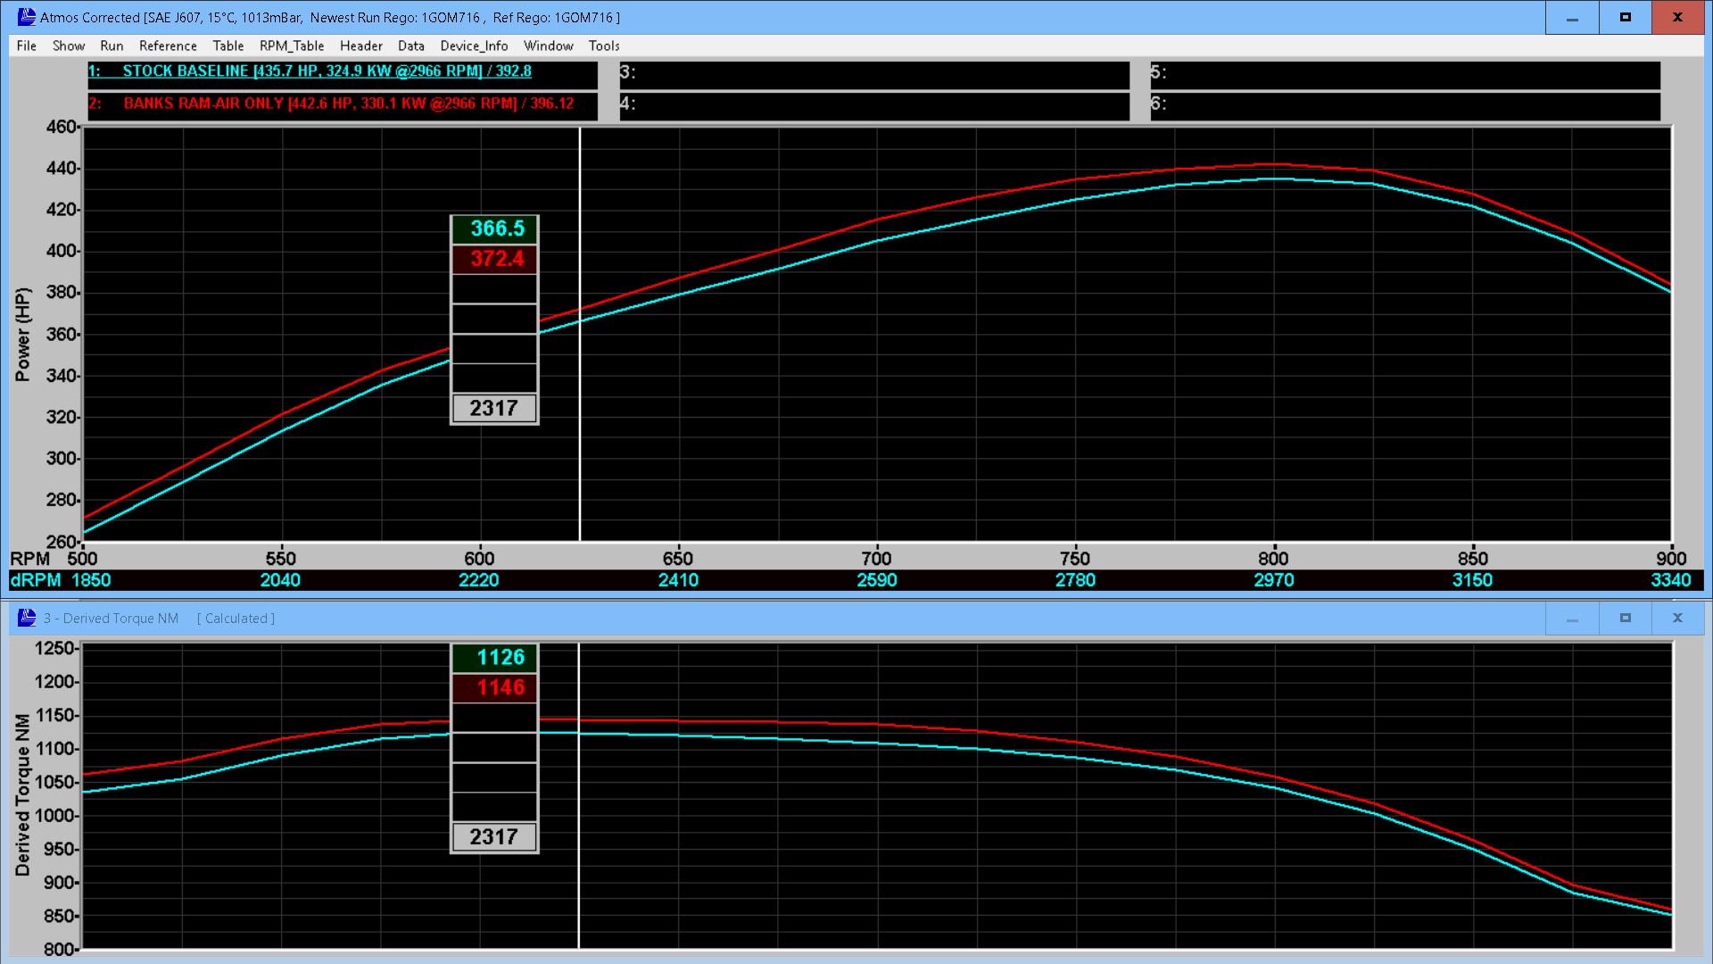Click the 1250 torque axis tick label
The width and height of the screenshot is (1713, 964).
[x=55, y=649]
